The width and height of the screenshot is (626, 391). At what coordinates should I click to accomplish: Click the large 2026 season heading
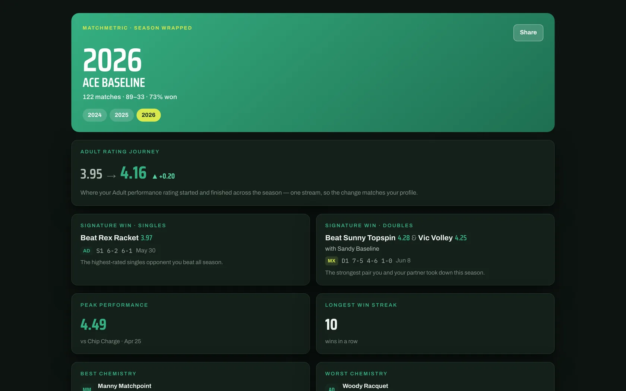pos(112,60)
